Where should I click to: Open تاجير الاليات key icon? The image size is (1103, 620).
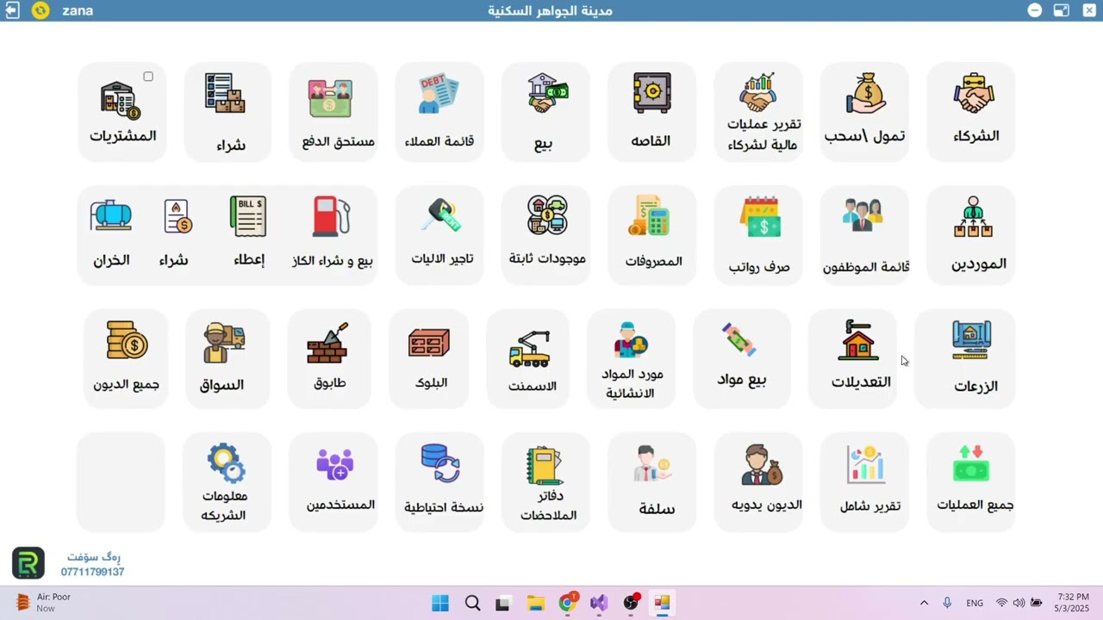(x=441, y=215)
